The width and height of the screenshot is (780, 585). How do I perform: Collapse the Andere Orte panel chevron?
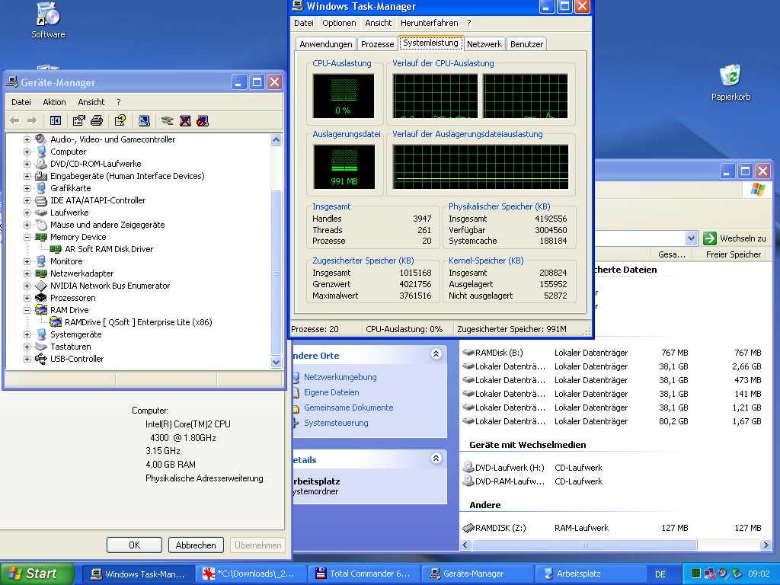(436, 353)
